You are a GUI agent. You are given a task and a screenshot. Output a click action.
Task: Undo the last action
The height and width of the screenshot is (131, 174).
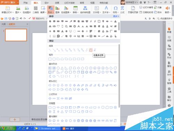click(x=21, y=19)
